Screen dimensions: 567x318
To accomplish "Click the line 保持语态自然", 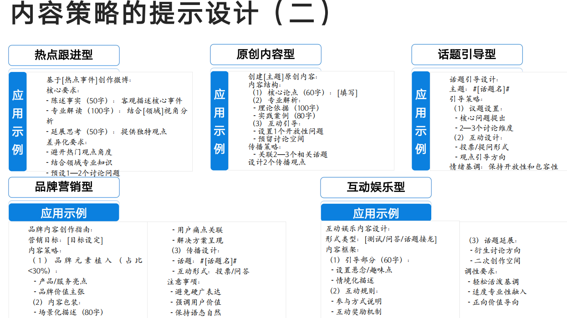I will tap(196, 313).
